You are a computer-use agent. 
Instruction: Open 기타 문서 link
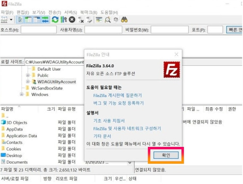click(102, 136)
